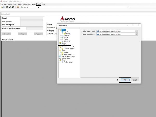This screenshot has width=156, height=117.
Task: Click the Parts List page icon
Action: 62,35
